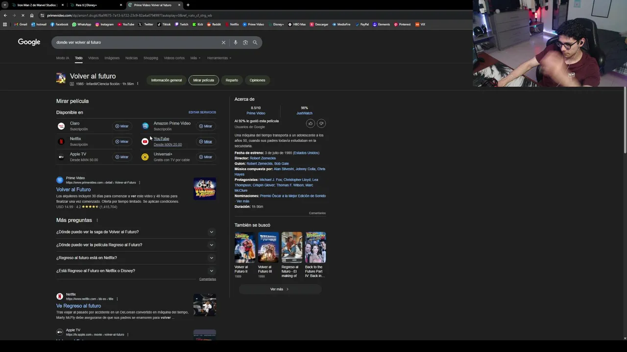Start voice search with the microphone
Image resolution: width=627 pixels, height=352 pixels.
[236, 43]
